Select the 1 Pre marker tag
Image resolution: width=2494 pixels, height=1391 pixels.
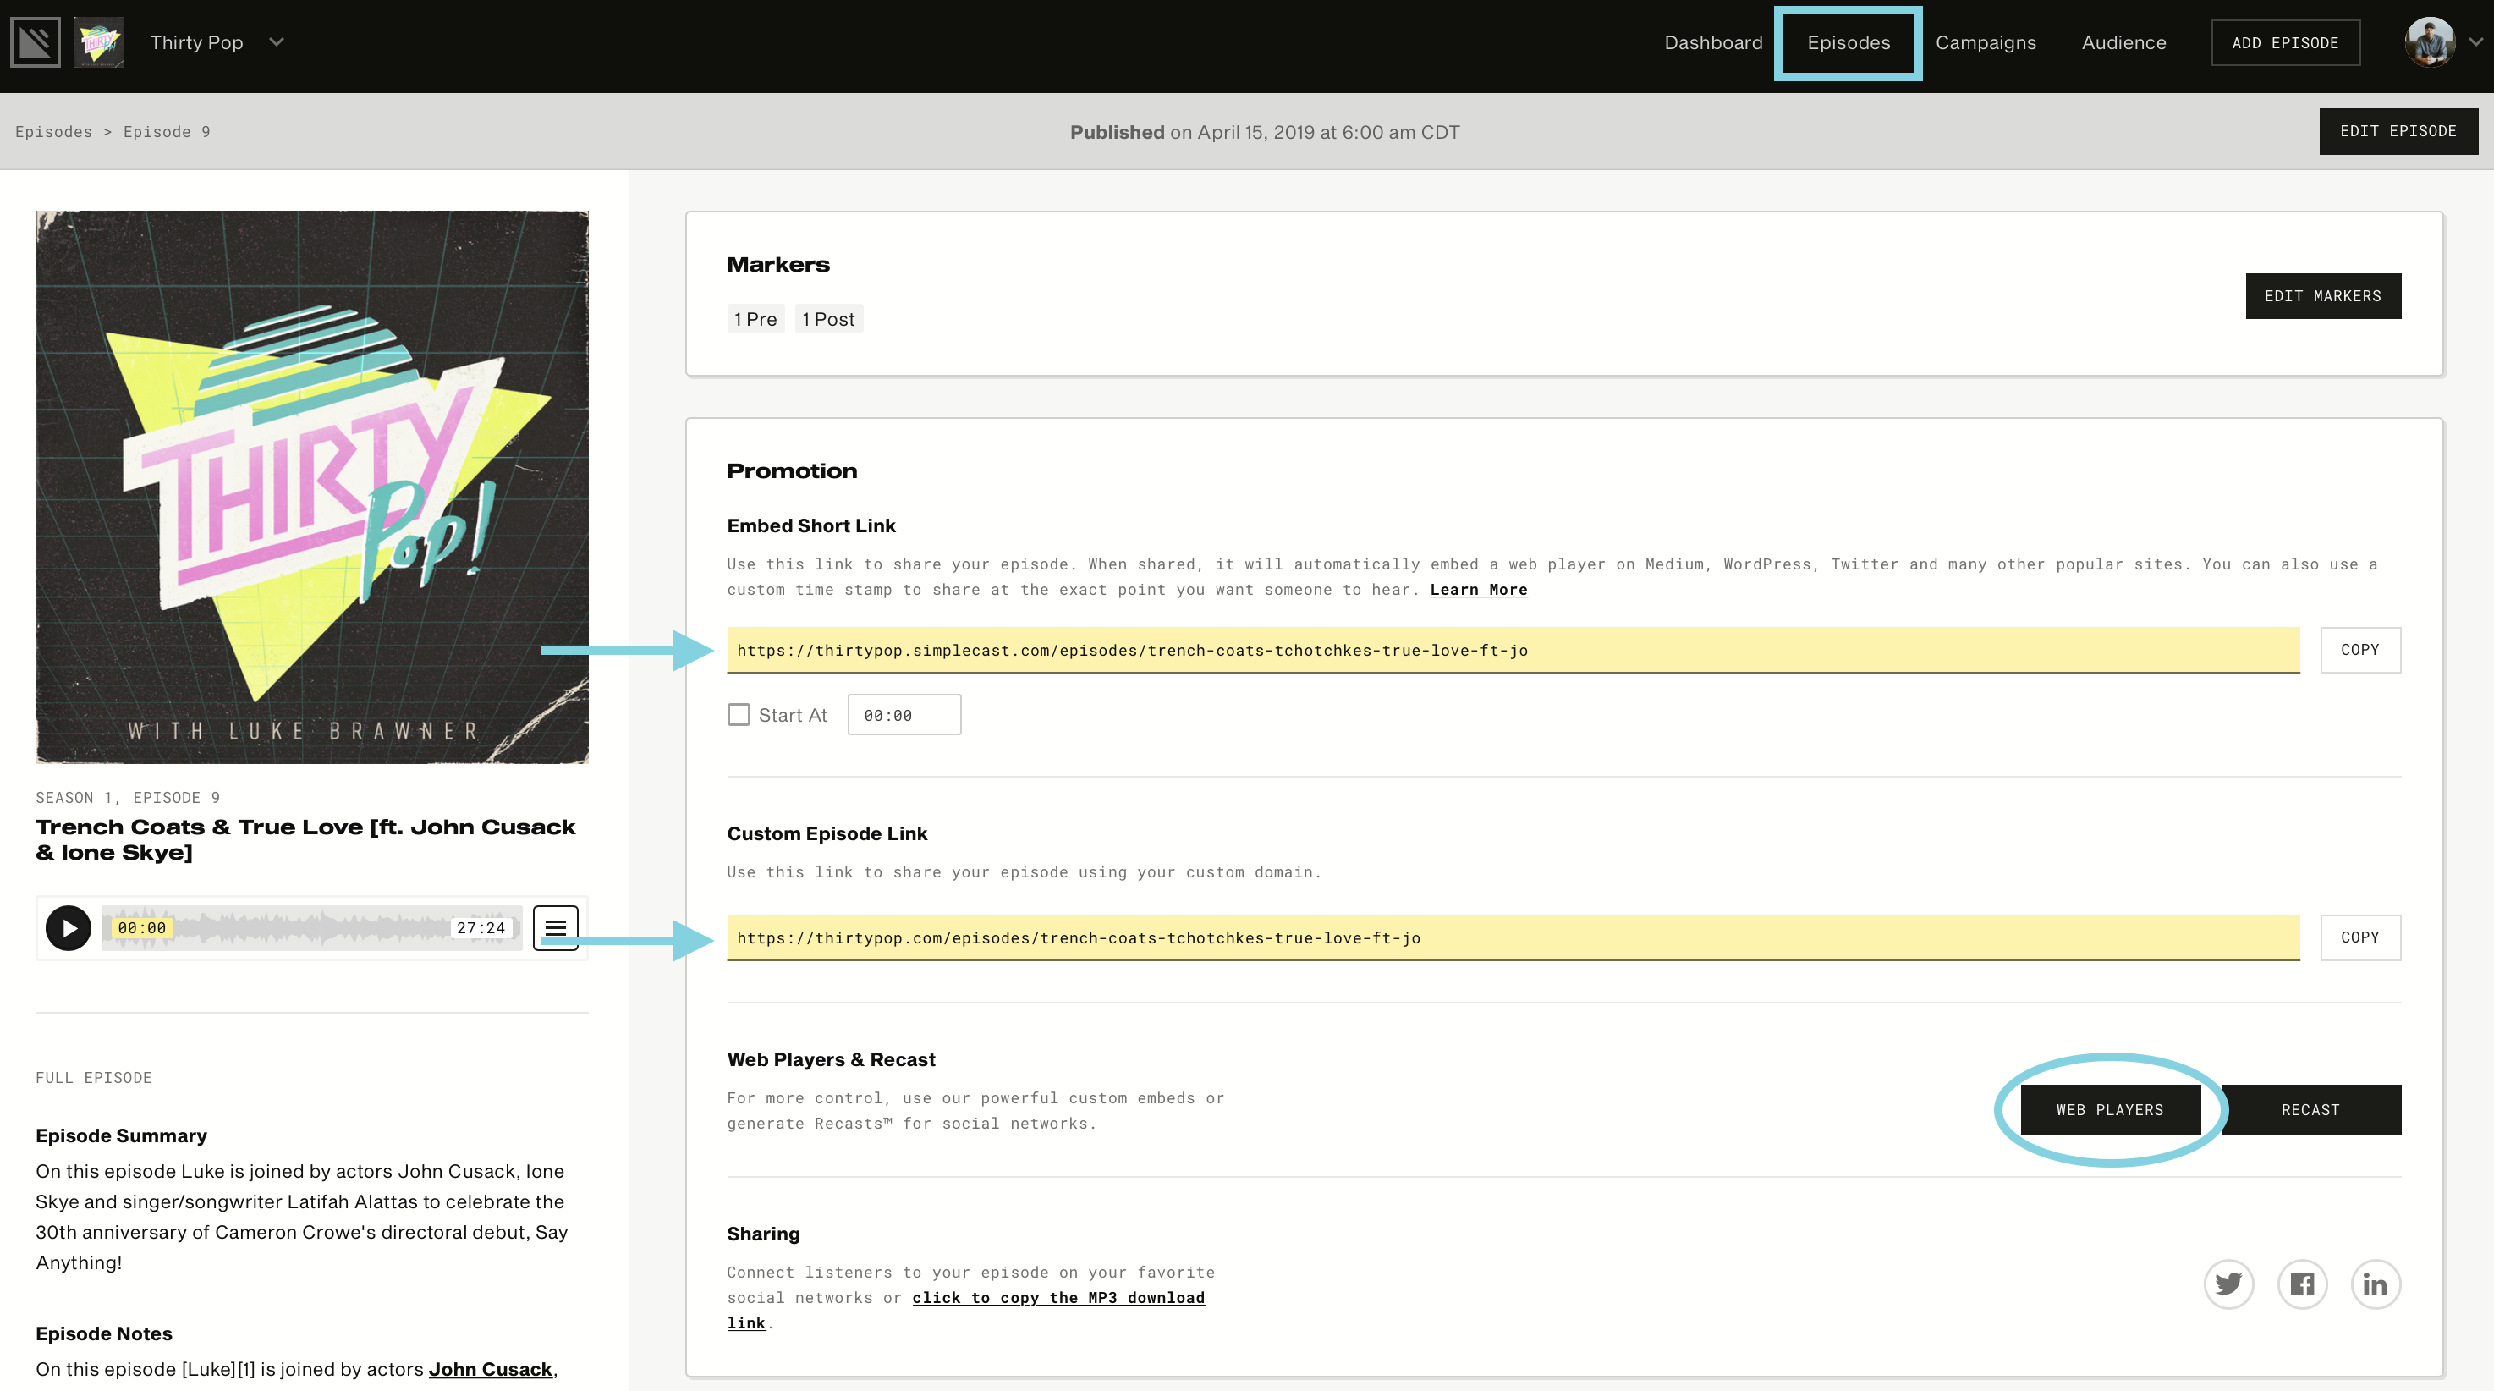coord(755,320)
